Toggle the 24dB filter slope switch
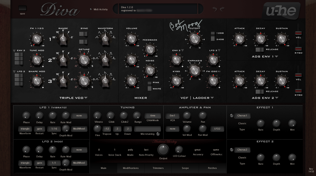316x176 pixels. pyautogui.click(x=213, y=39)
